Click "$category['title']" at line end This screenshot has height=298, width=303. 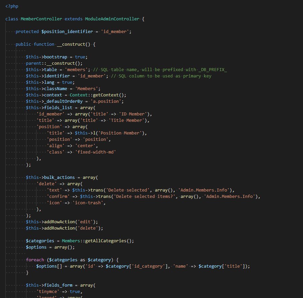[x=222, y=266]
